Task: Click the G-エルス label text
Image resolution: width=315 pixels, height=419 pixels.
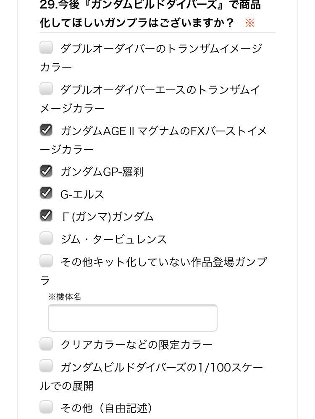Action: [x=82, y=194]
